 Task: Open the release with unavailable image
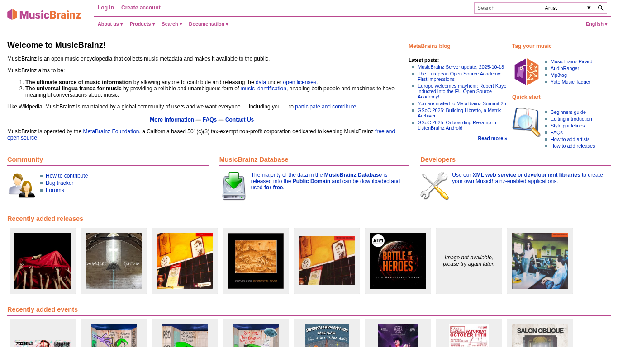469,261
